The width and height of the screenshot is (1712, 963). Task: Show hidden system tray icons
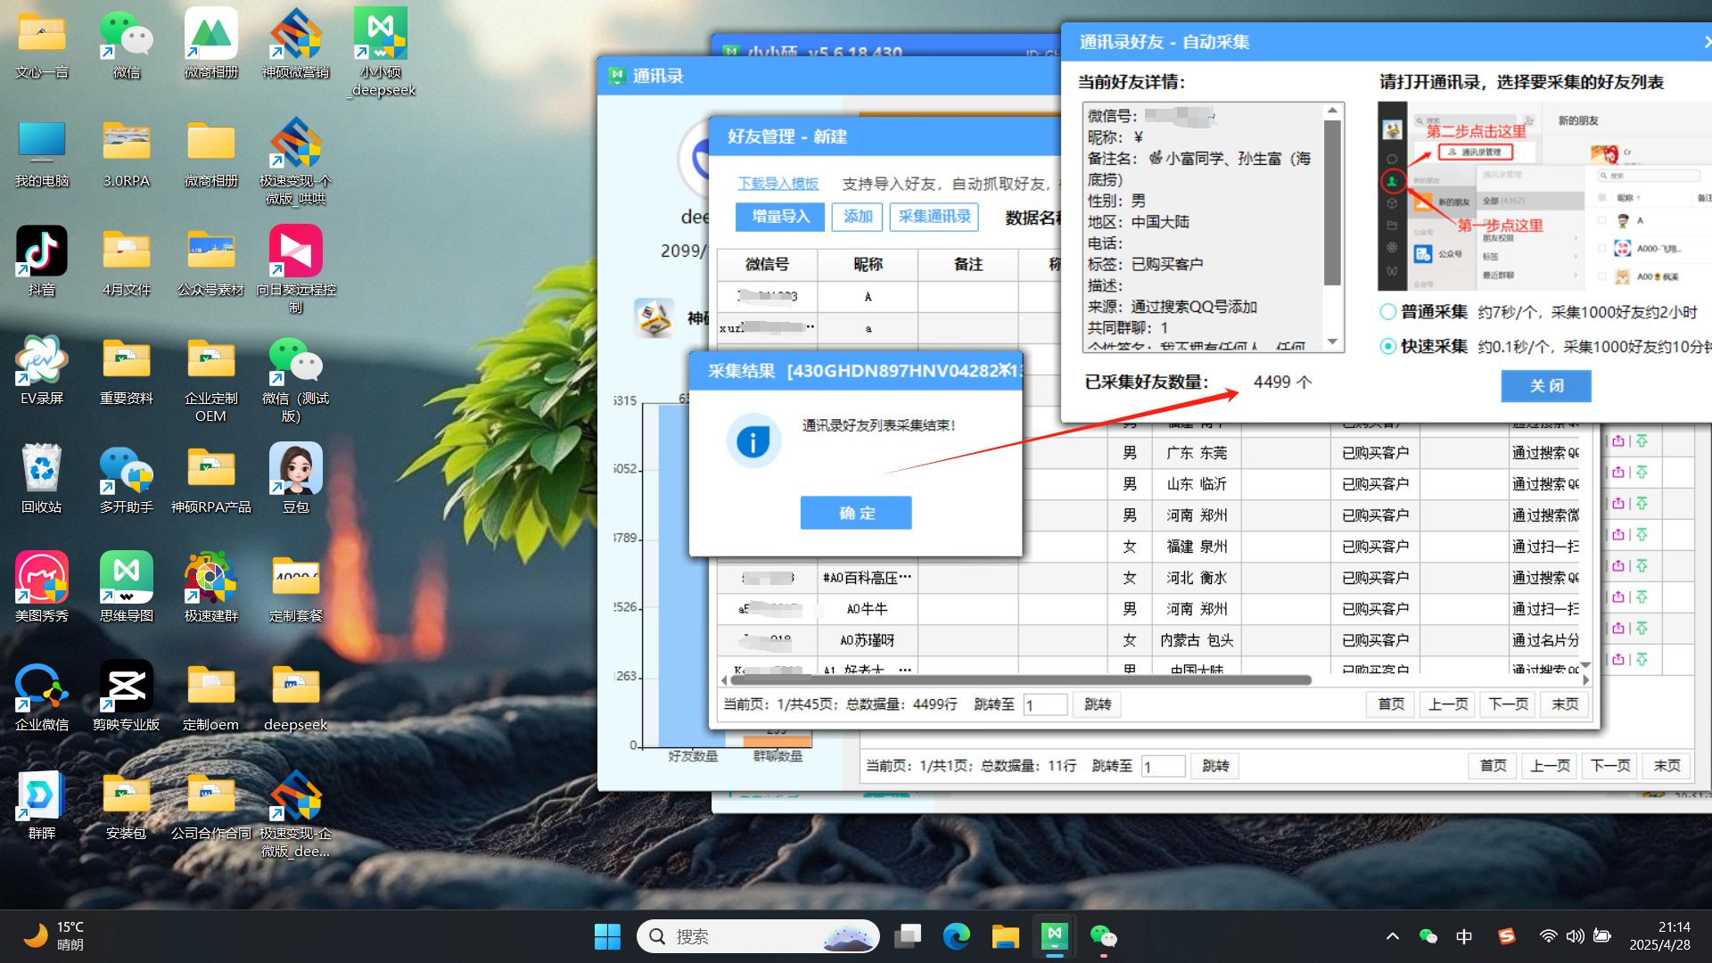1392,936
